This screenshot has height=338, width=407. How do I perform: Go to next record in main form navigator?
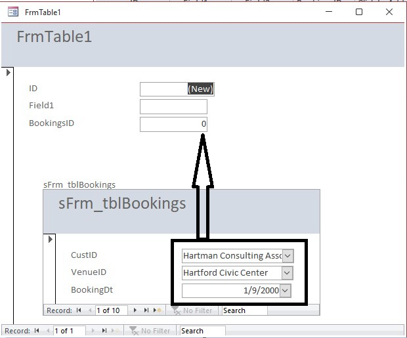point(93,331)
